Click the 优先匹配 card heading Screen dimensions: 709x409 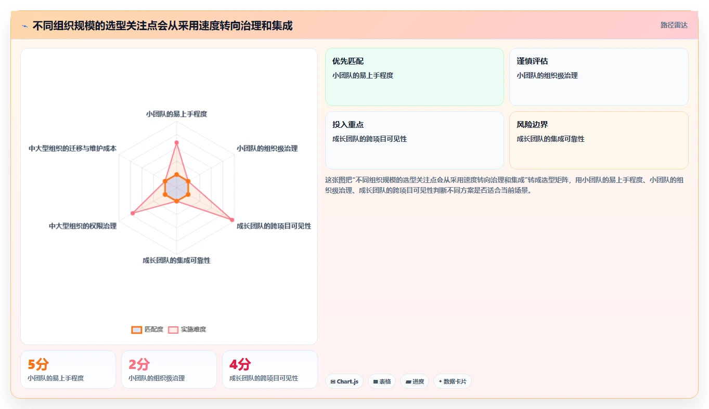pyautogui.click(x=348, y=61)
